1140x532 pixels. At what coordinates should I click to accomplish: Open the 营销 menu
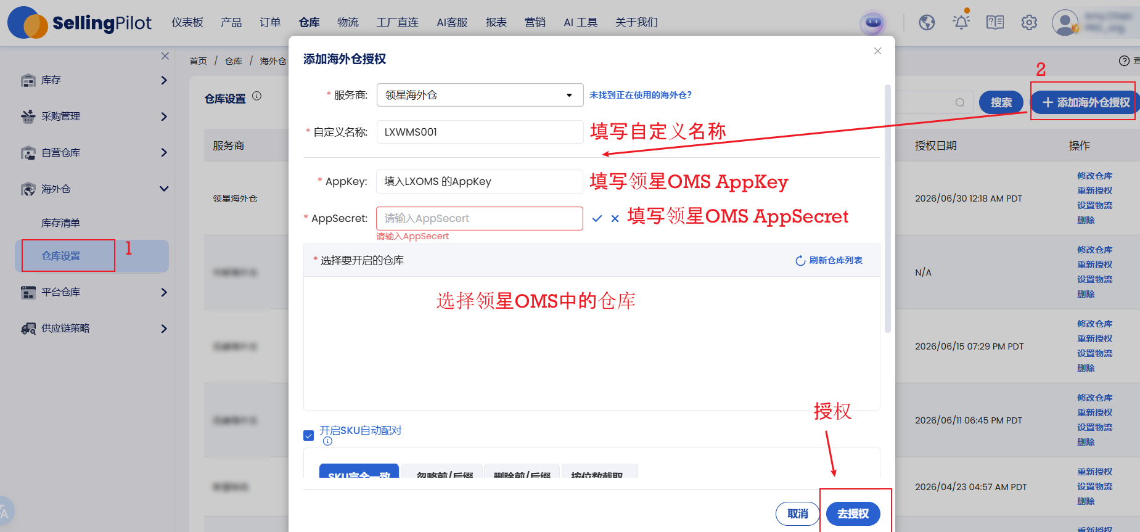pyautogui.click(x=535, y=23)
